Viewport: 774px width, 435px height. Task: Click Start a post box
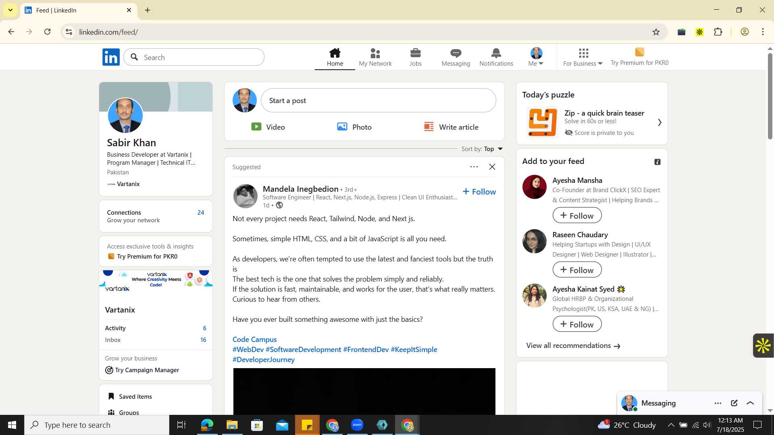[378, 100]
